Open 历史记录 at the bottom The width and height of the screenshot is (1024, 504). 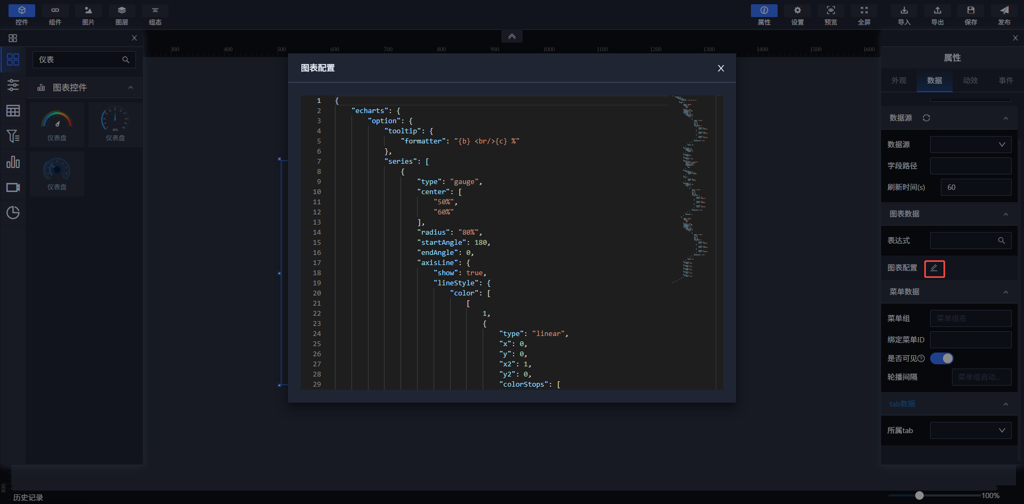pyautogui.click(x=28, y=497)
